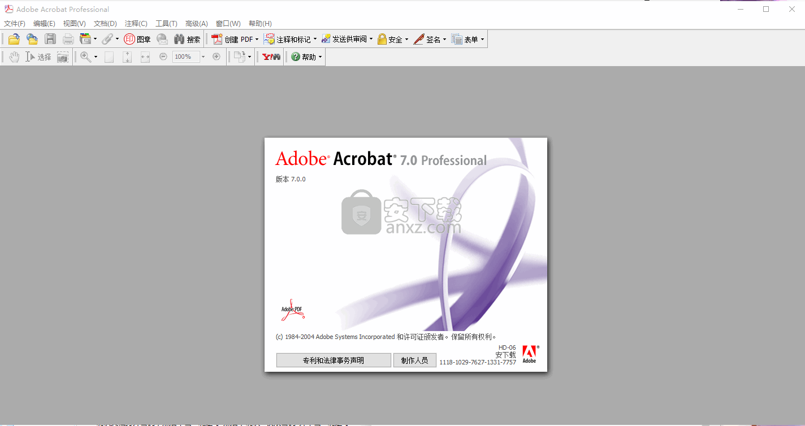
Task: Open the 工具(T) menu
Action: point(166,23)
